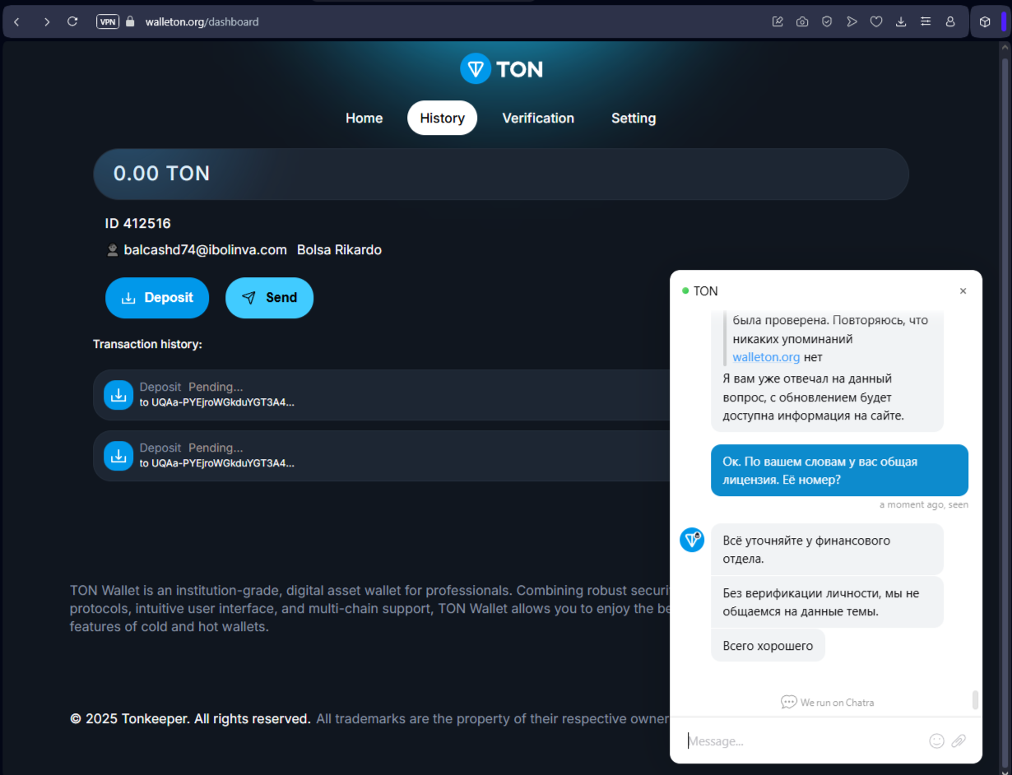Click the Transaction history heading

pos(147,344)
